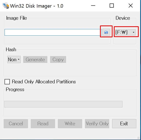Click the Read button

(43, 124)
